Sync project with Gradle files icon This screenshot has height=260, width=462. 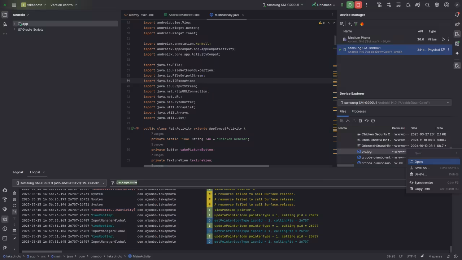[418, 5]
